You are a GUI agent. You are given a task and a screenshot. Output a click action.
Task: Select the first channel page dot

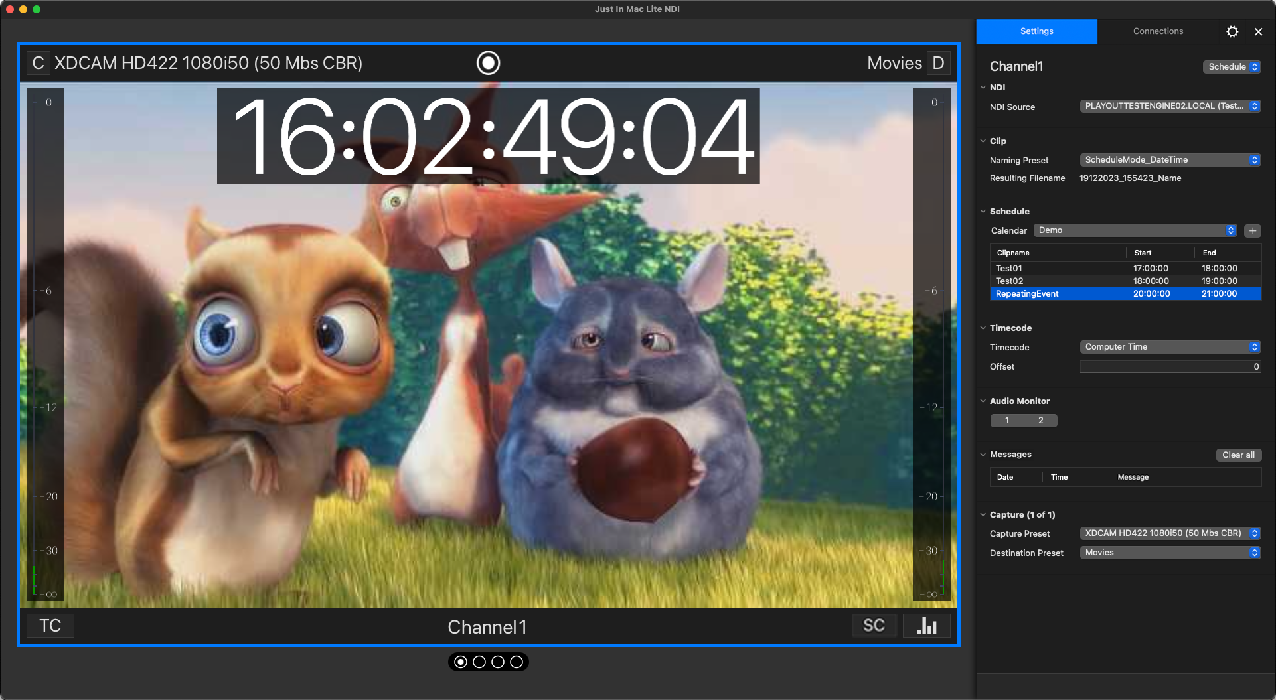tap(461, 662)
